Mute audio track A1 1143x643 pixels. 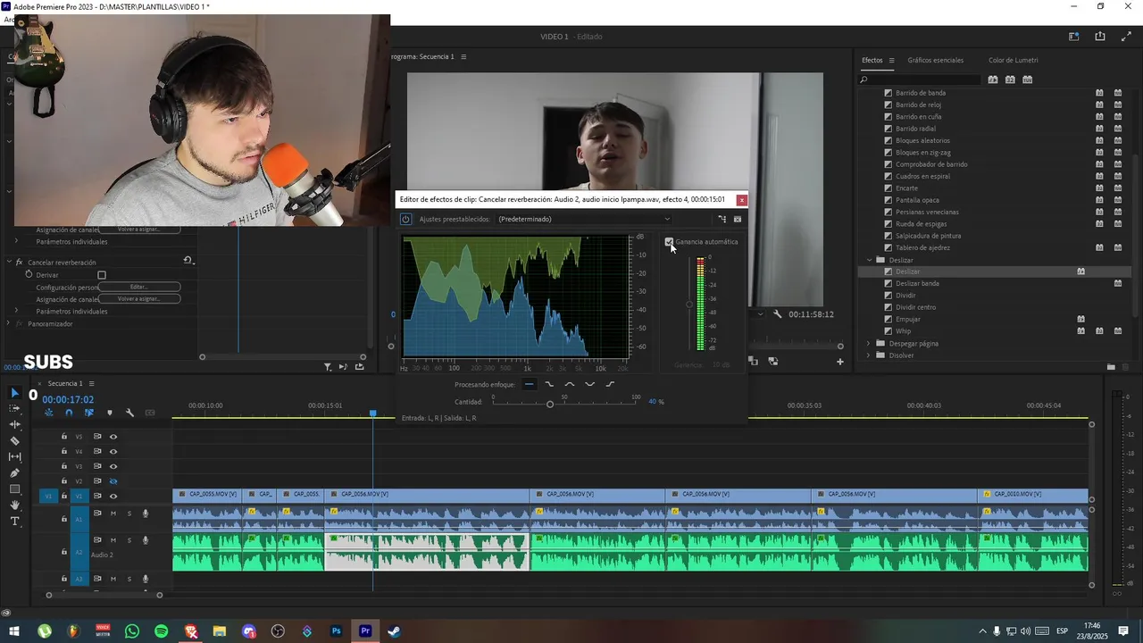[113, 514]
